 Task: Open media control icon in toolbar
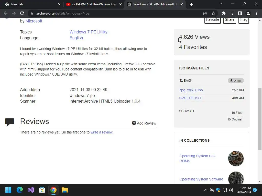(232, 13)
